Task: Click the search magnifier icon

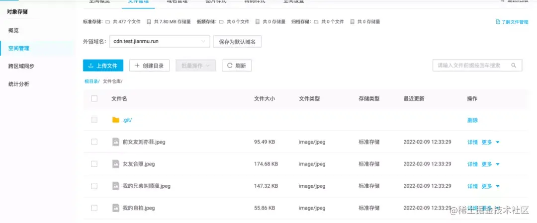Action: pos(513,66)
